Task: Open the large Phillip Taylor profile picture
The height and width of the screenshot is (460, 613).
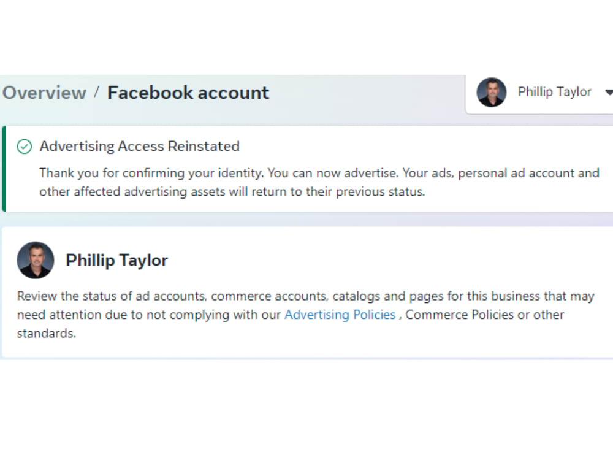Action: [36, 260]
